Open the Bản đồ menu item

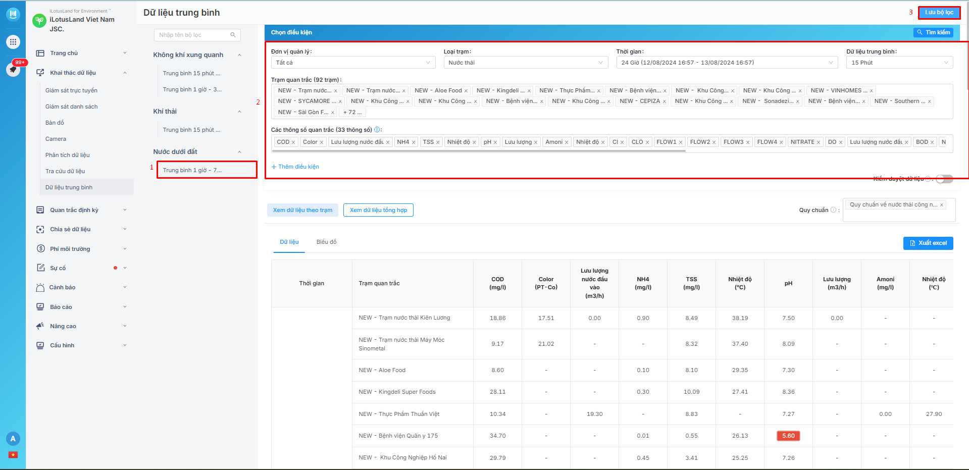click(55, 123)
